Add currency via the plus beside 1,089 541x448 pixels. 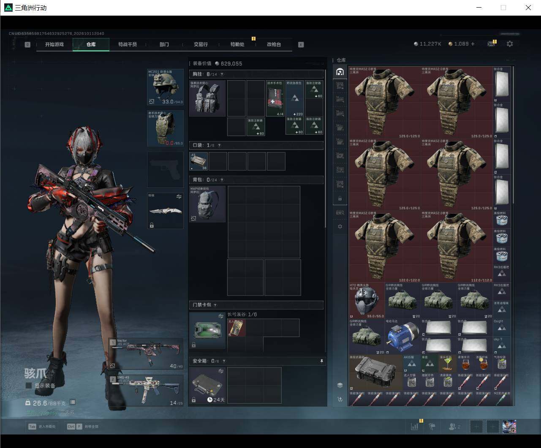tap(473, 44)
